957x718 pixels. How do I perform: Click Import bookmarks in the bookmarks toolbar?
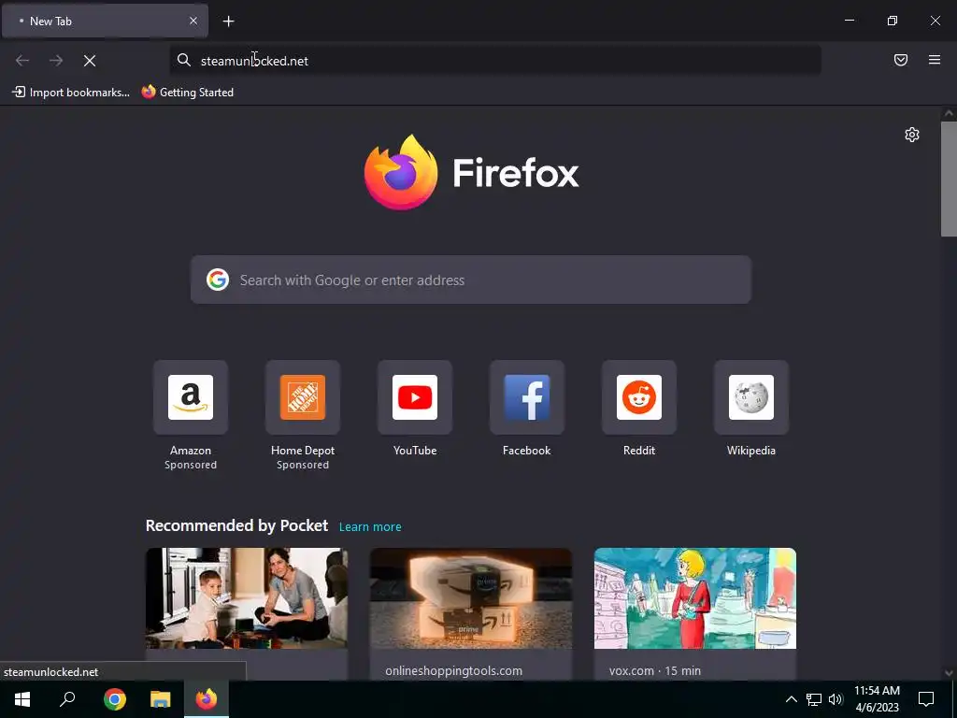pyautogui.click(x=71, y=93)
